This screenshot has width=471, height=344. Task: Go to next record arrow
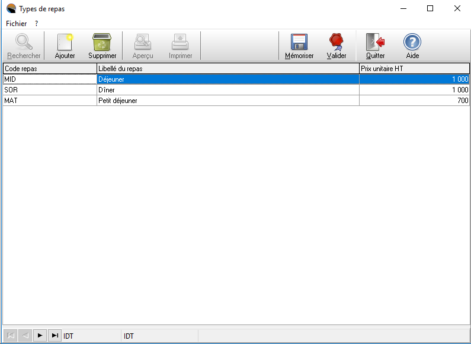pos(40,336)
